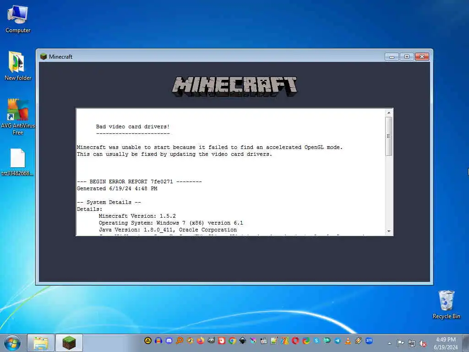Open the Action Center flag icon
469x352 pixels.
[400, 343]
